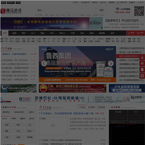Image resolution: width=145 pixels, height=145 pixels.
Task: Click the large QR code in the header
Action: pyautogui.click(x=139, y=11)
